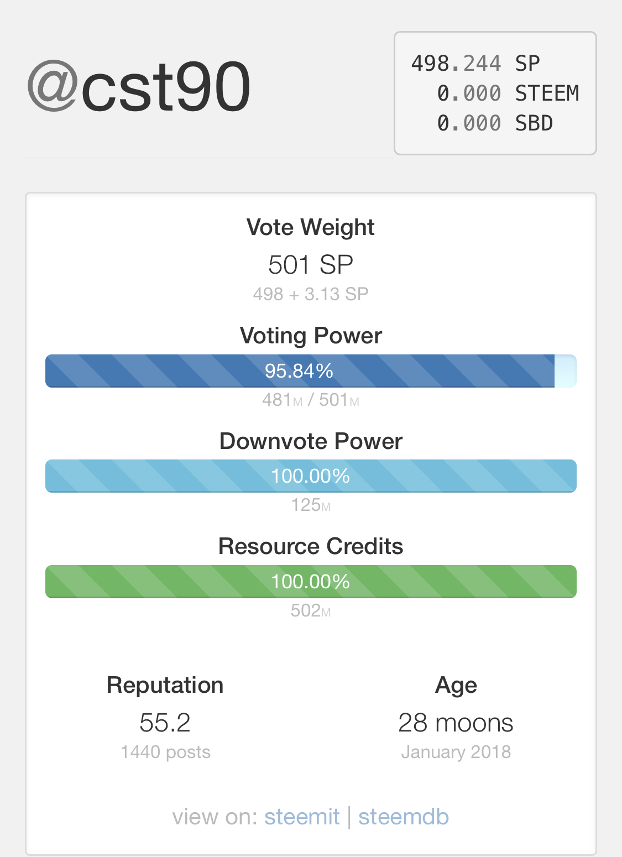
Task: Click the 55.2 reputation score
Action: tap(165, 723)
